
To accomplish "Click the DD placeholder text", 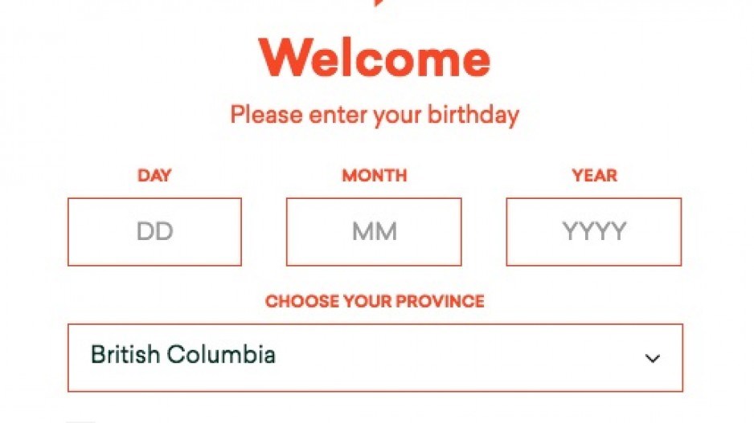I will pos(154,231).
